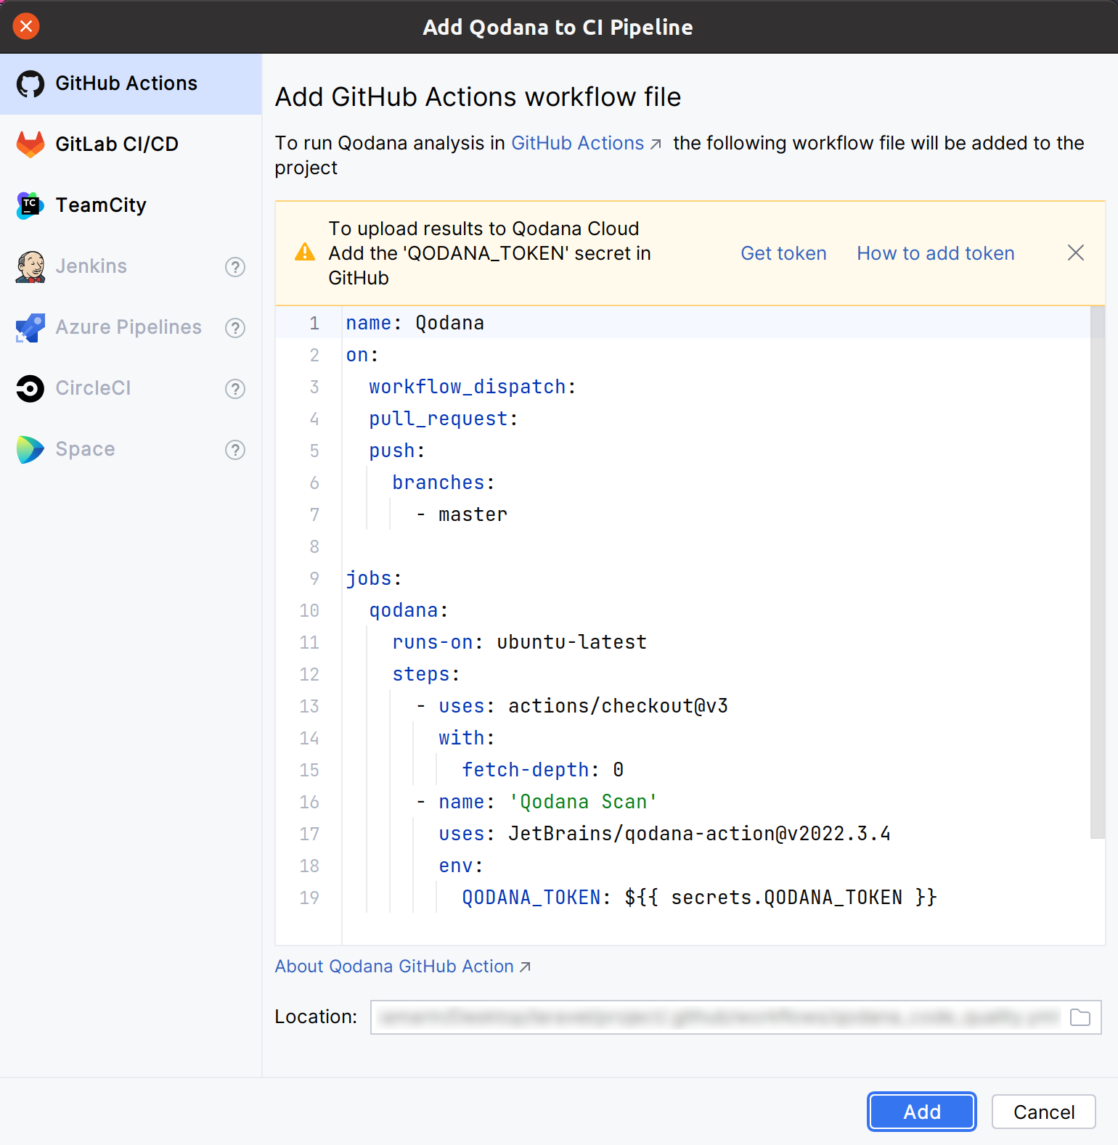This screenshot has height=1145, width=1118.
Task: Click the 'workflow_dispatch:' line
Action: point(472,387)
